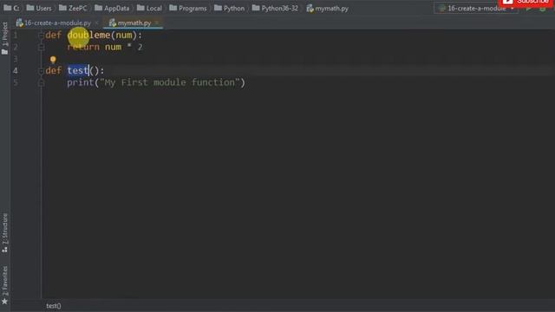Click the C: drive breadcrumb
Image resolution: width=555 pixels, height=312 pixels.
(x=11, y=8)
